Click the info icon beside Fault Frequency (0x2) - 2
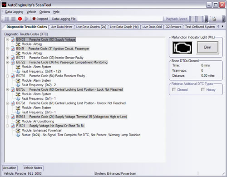The height and width of the screenshot is (177, 227). (x=18, y=85)
